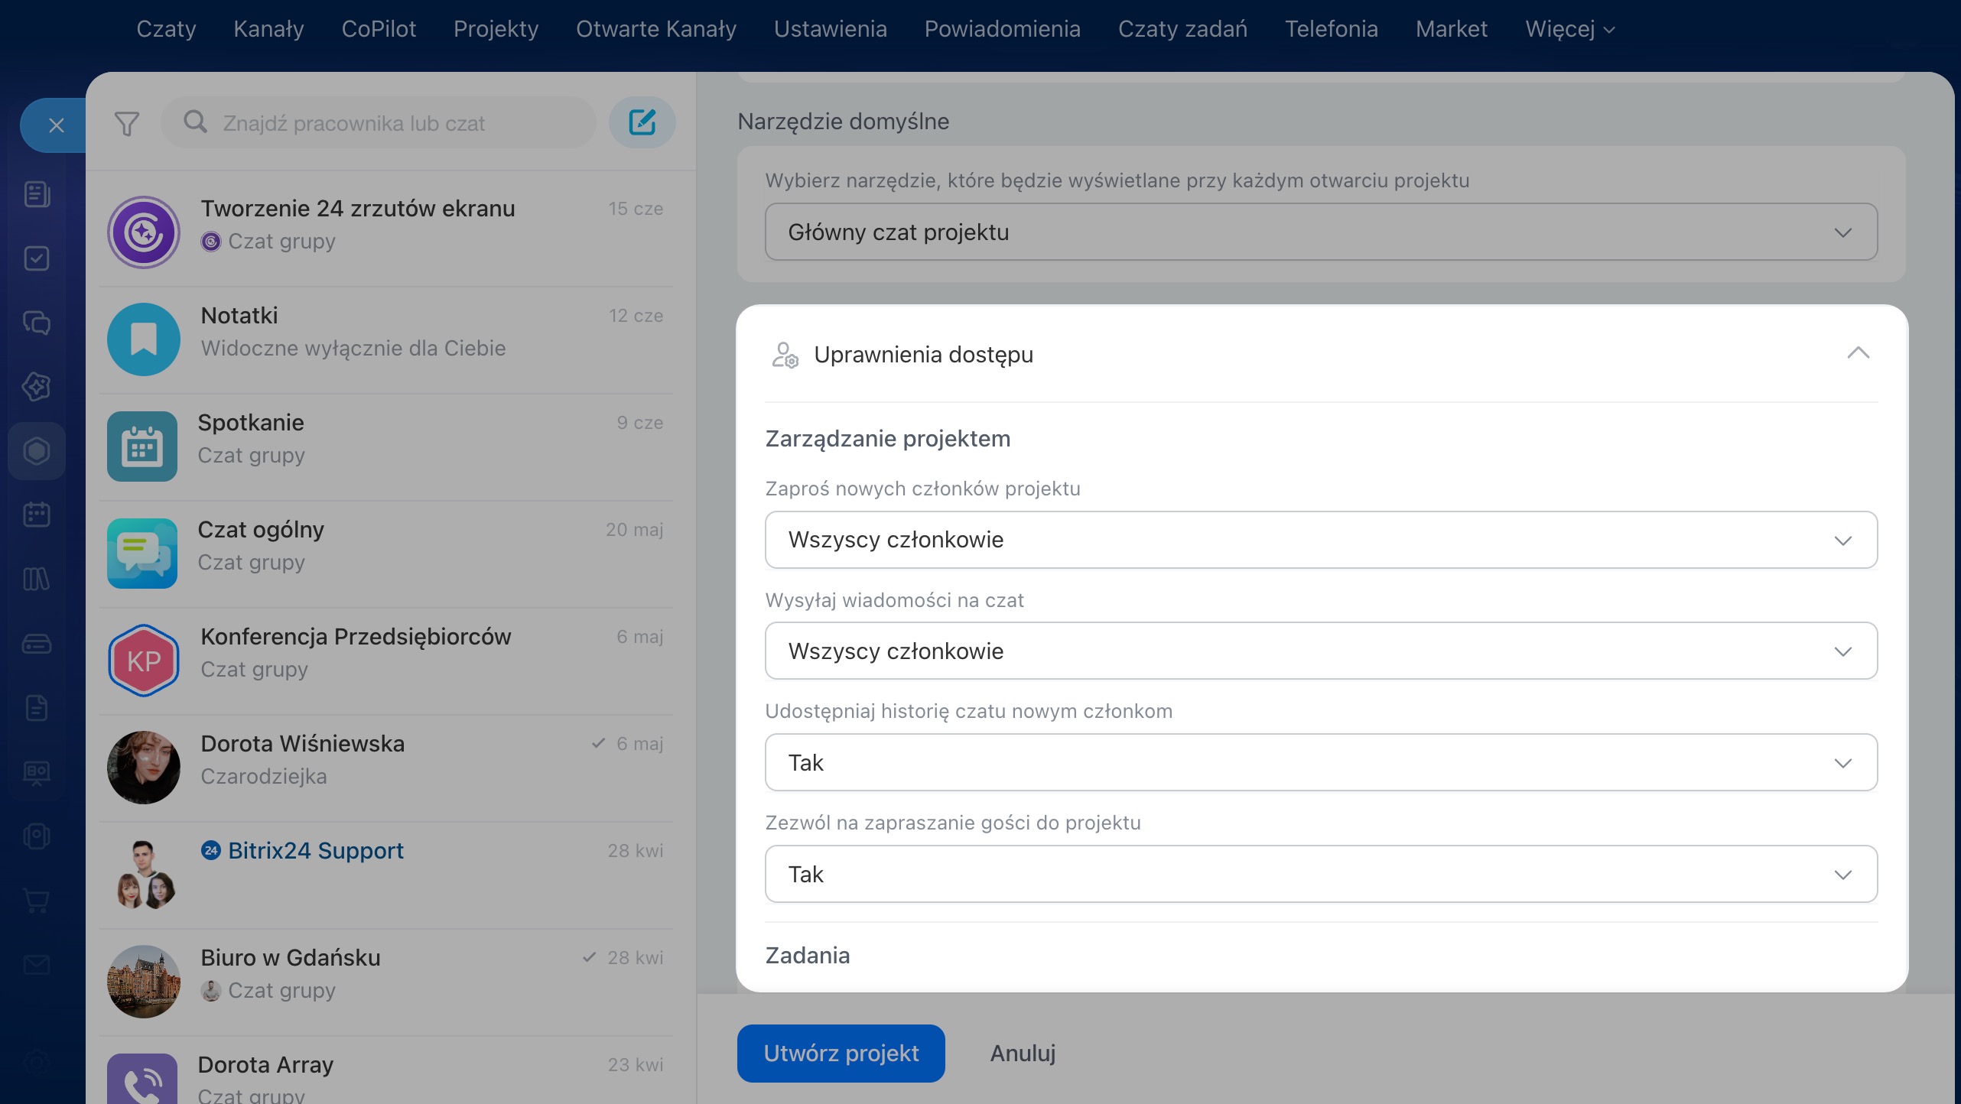Click the Notatki chat title
This screenshot has height=1104, width=1961.
[x=239, y=315]
